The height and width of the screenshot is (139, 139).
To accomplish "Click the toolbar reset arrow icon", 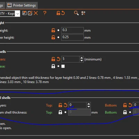I will [x=63, y=13].
